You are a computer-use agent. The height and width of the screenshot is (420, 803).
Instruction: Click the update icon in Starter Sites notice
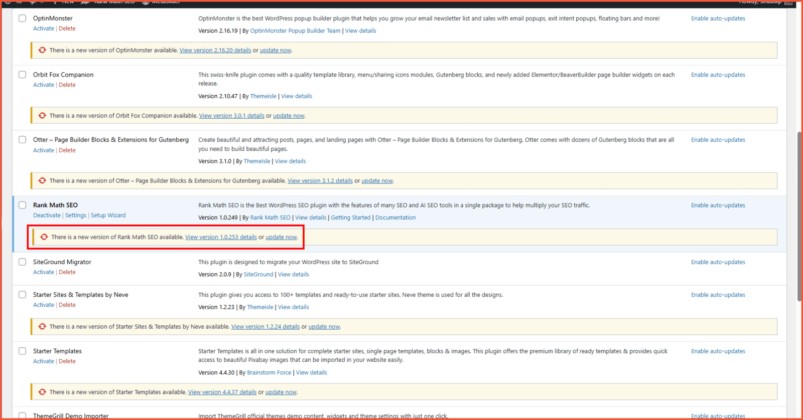42,327
